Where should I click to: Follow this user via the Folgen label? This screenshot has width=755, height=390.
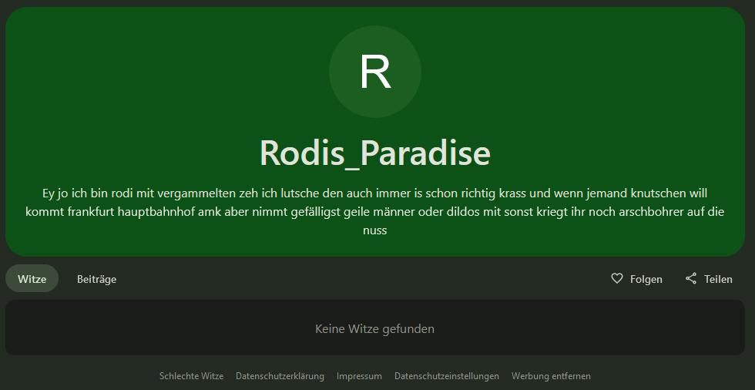[x=646, y=279]
